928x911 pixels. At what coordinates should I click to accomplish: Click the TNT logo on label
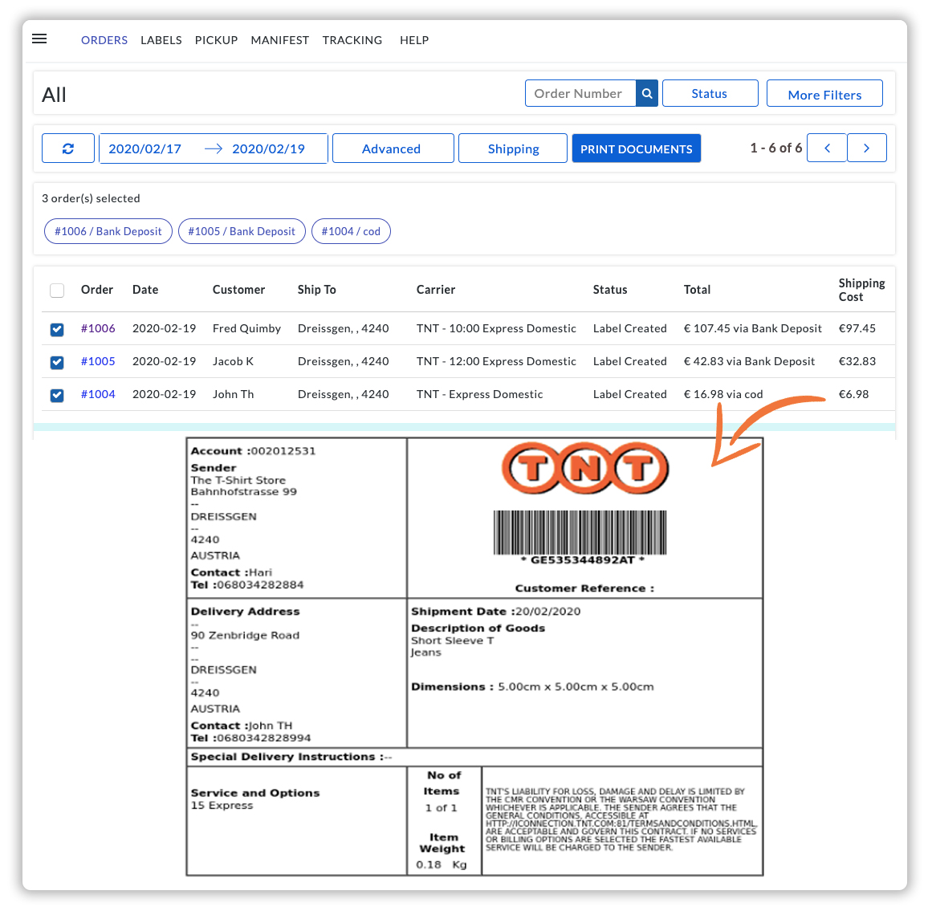point(584,469)
